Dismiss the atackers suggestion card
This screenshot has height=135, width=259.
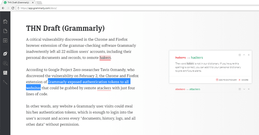pyautogui.click(x=249, y=89)
